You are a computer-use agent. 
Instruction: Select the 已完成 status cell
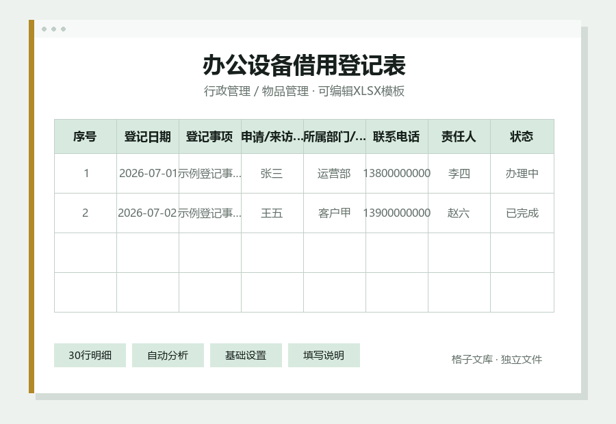coord(522,213)
